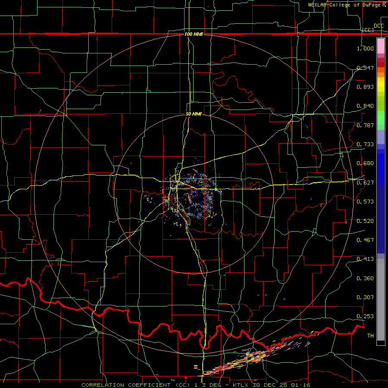The width and height of the screenshot is (388, 388).
Task: Select the 100 NMI range ring label
Action: click(x=194, y=34)
